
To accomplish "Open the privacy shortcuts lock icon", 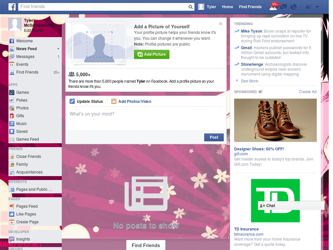I will click(308, 7).
